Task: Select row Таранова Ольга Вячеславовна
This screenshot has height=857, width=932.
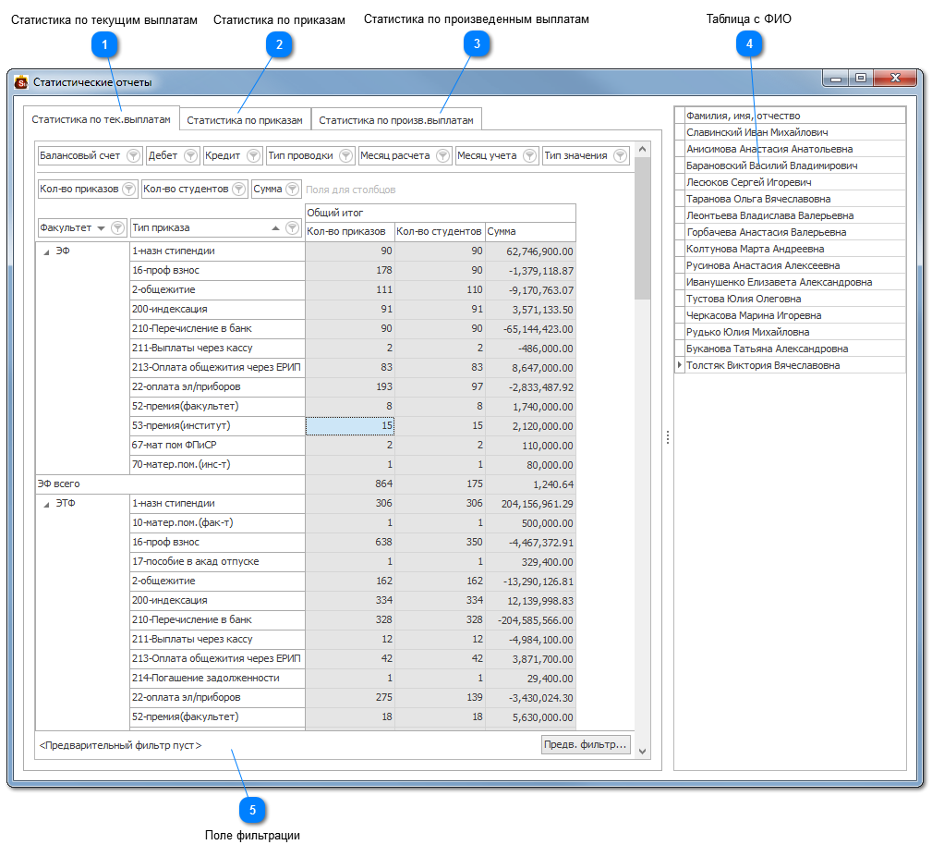Action: (795, 199)
